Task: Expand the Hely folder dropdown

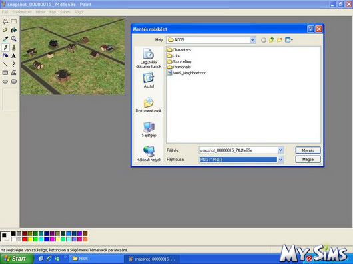Action: [252, 40]
